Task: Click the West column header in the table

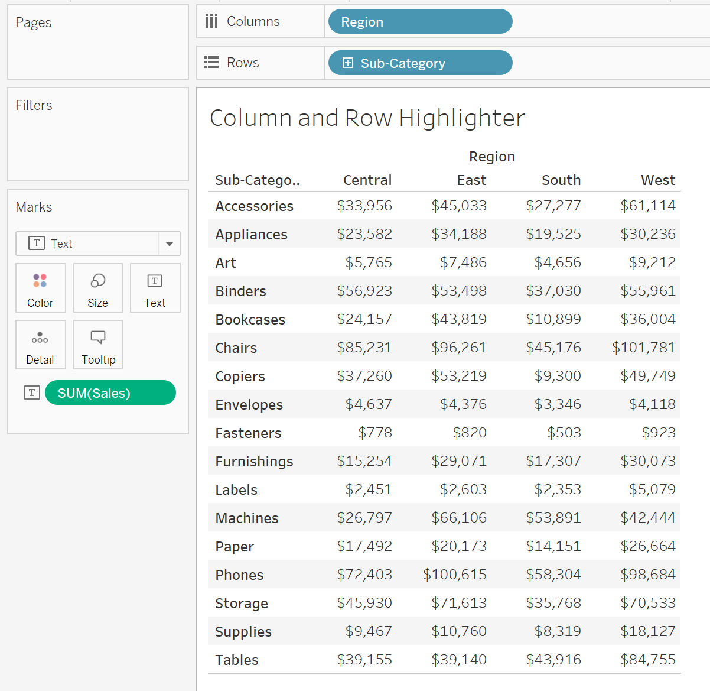Action: click(657, 180)
